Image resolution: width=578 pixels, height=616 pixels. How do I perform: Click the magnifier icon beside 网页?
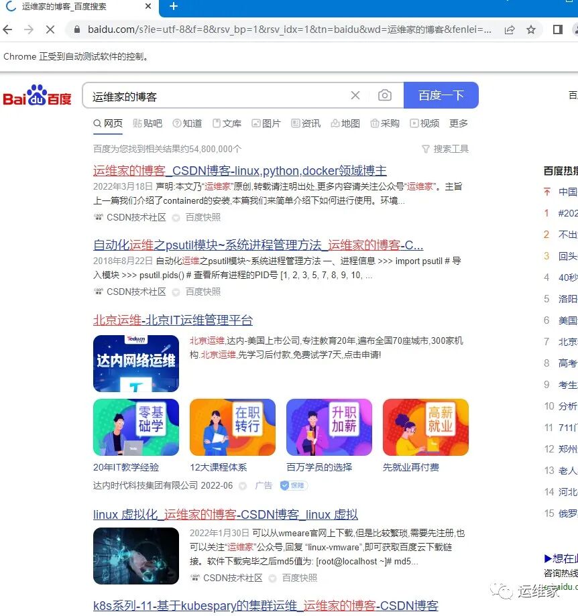[96, 123]
